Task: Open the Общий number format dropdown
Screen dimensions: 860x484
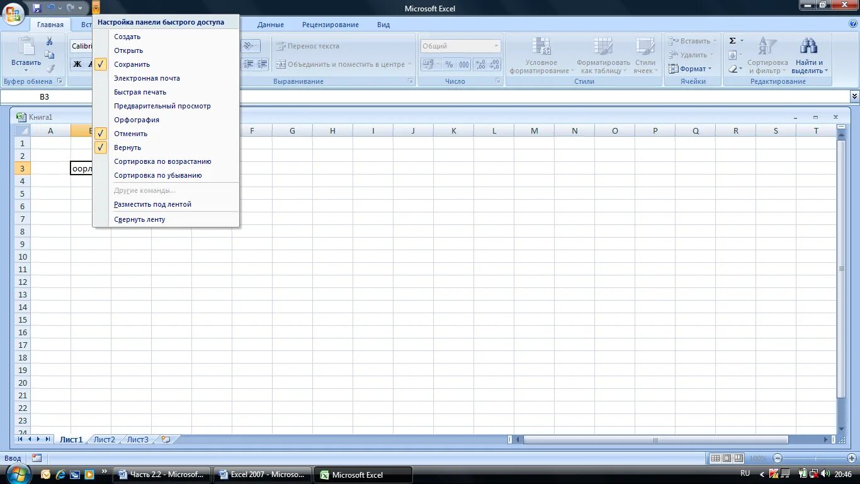Action: [x=496, y=46]
